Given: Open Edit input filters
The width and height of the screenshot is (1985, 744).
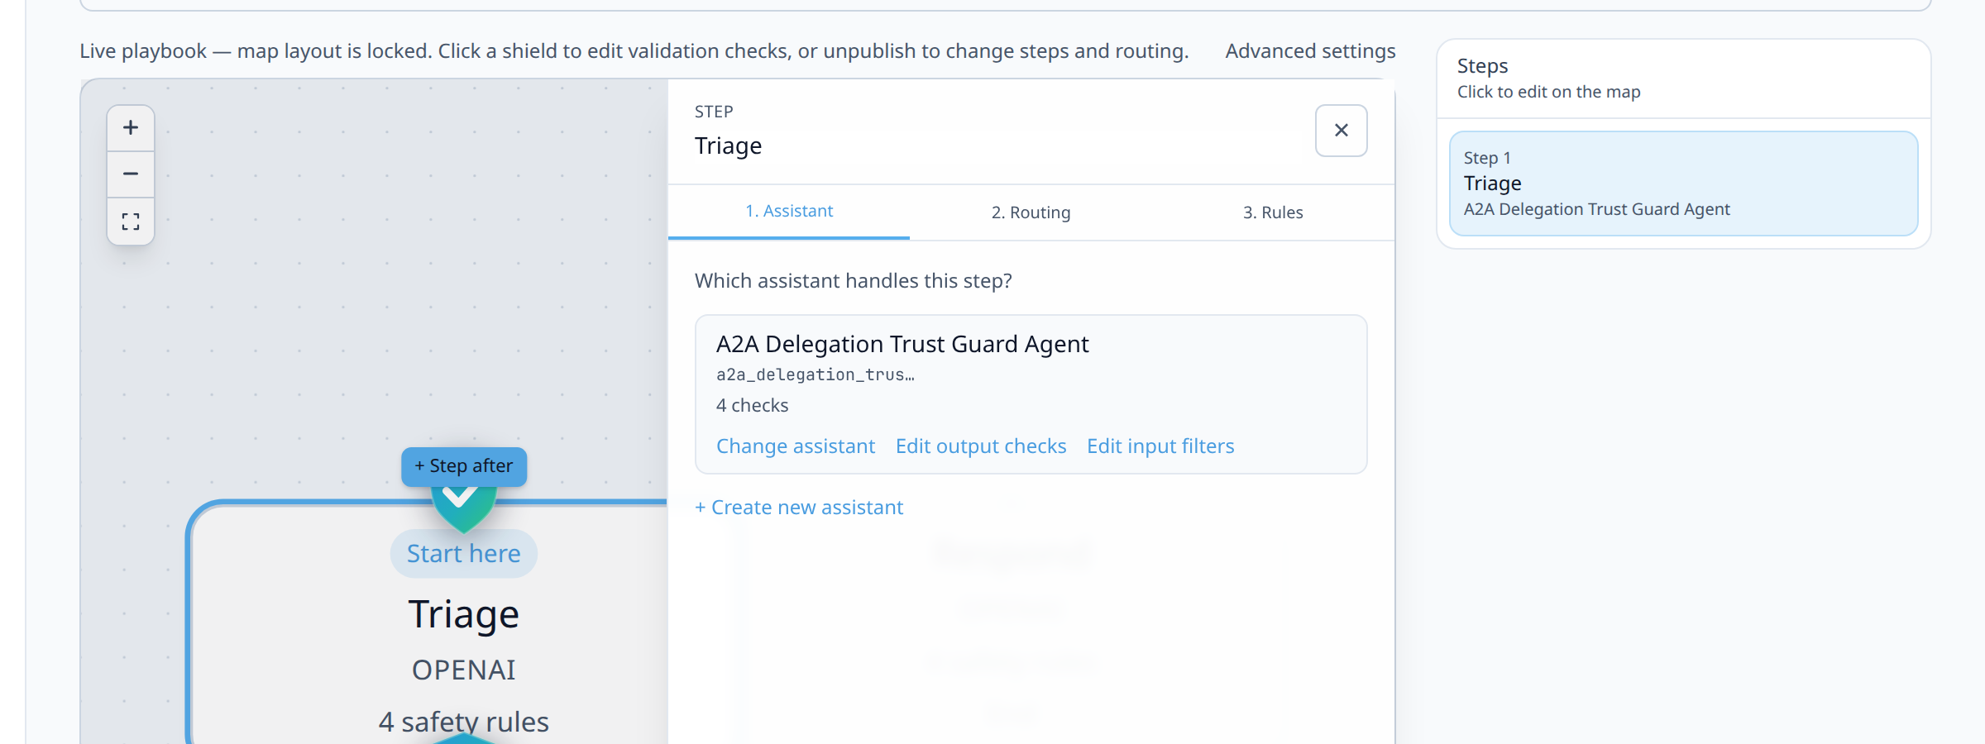Looking at the screenshot, I should (x=1160, y=446).
